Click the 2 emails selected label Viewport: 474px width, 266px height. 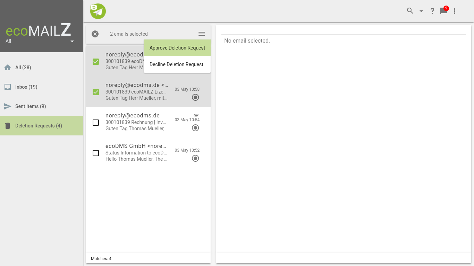point(129,34)
